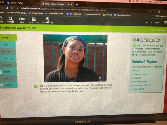This screenshot has width=167, height=125.
Task: Switch to the 'true story' tab
Action: [7, 58]
